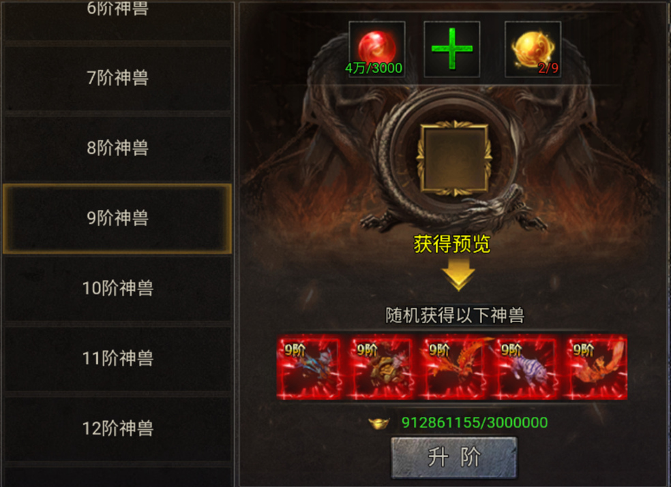671x487 pixels.
Task: Select the first 9阶 beast thumbnail
Action: coord(309,367)
